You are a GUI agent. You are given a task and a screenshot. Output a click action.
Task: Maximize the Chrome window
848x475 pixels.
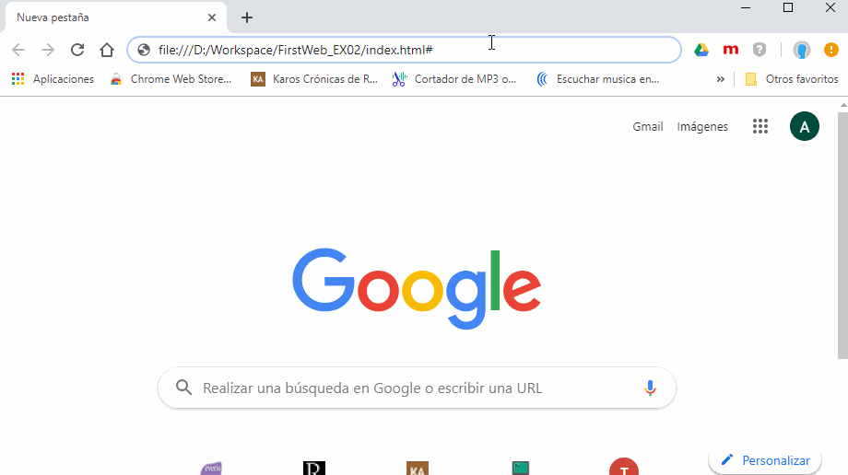(x=788, y=8)
